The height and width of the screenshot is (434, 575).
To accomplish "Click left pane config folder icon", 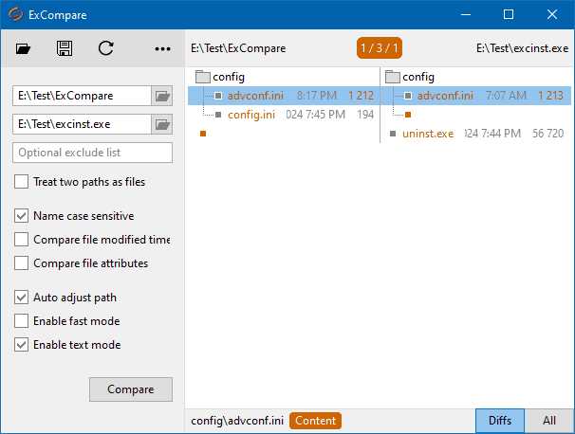I will click(202, 77).
